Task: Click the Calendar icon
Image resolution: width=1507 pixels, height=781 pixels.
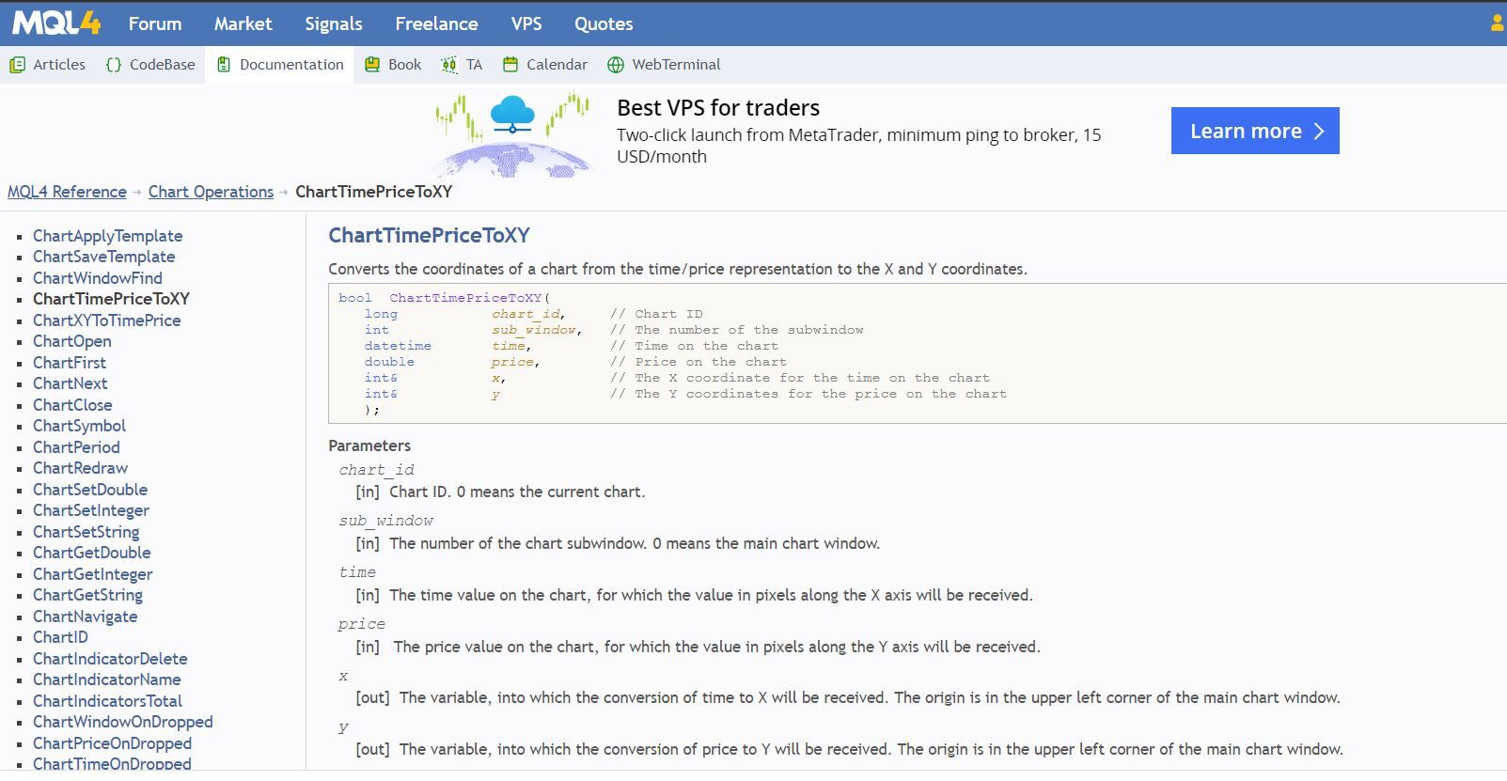Action: 510,65
